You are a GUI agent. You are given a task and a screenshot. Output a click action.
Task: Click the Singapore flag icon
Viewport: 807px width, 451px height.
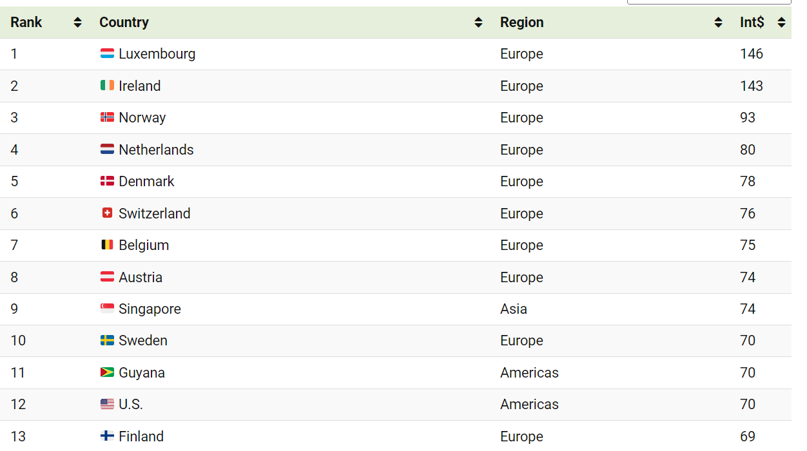[107, 309]
